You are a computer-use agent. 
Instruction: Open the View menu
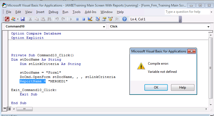(x=29, y=12)
